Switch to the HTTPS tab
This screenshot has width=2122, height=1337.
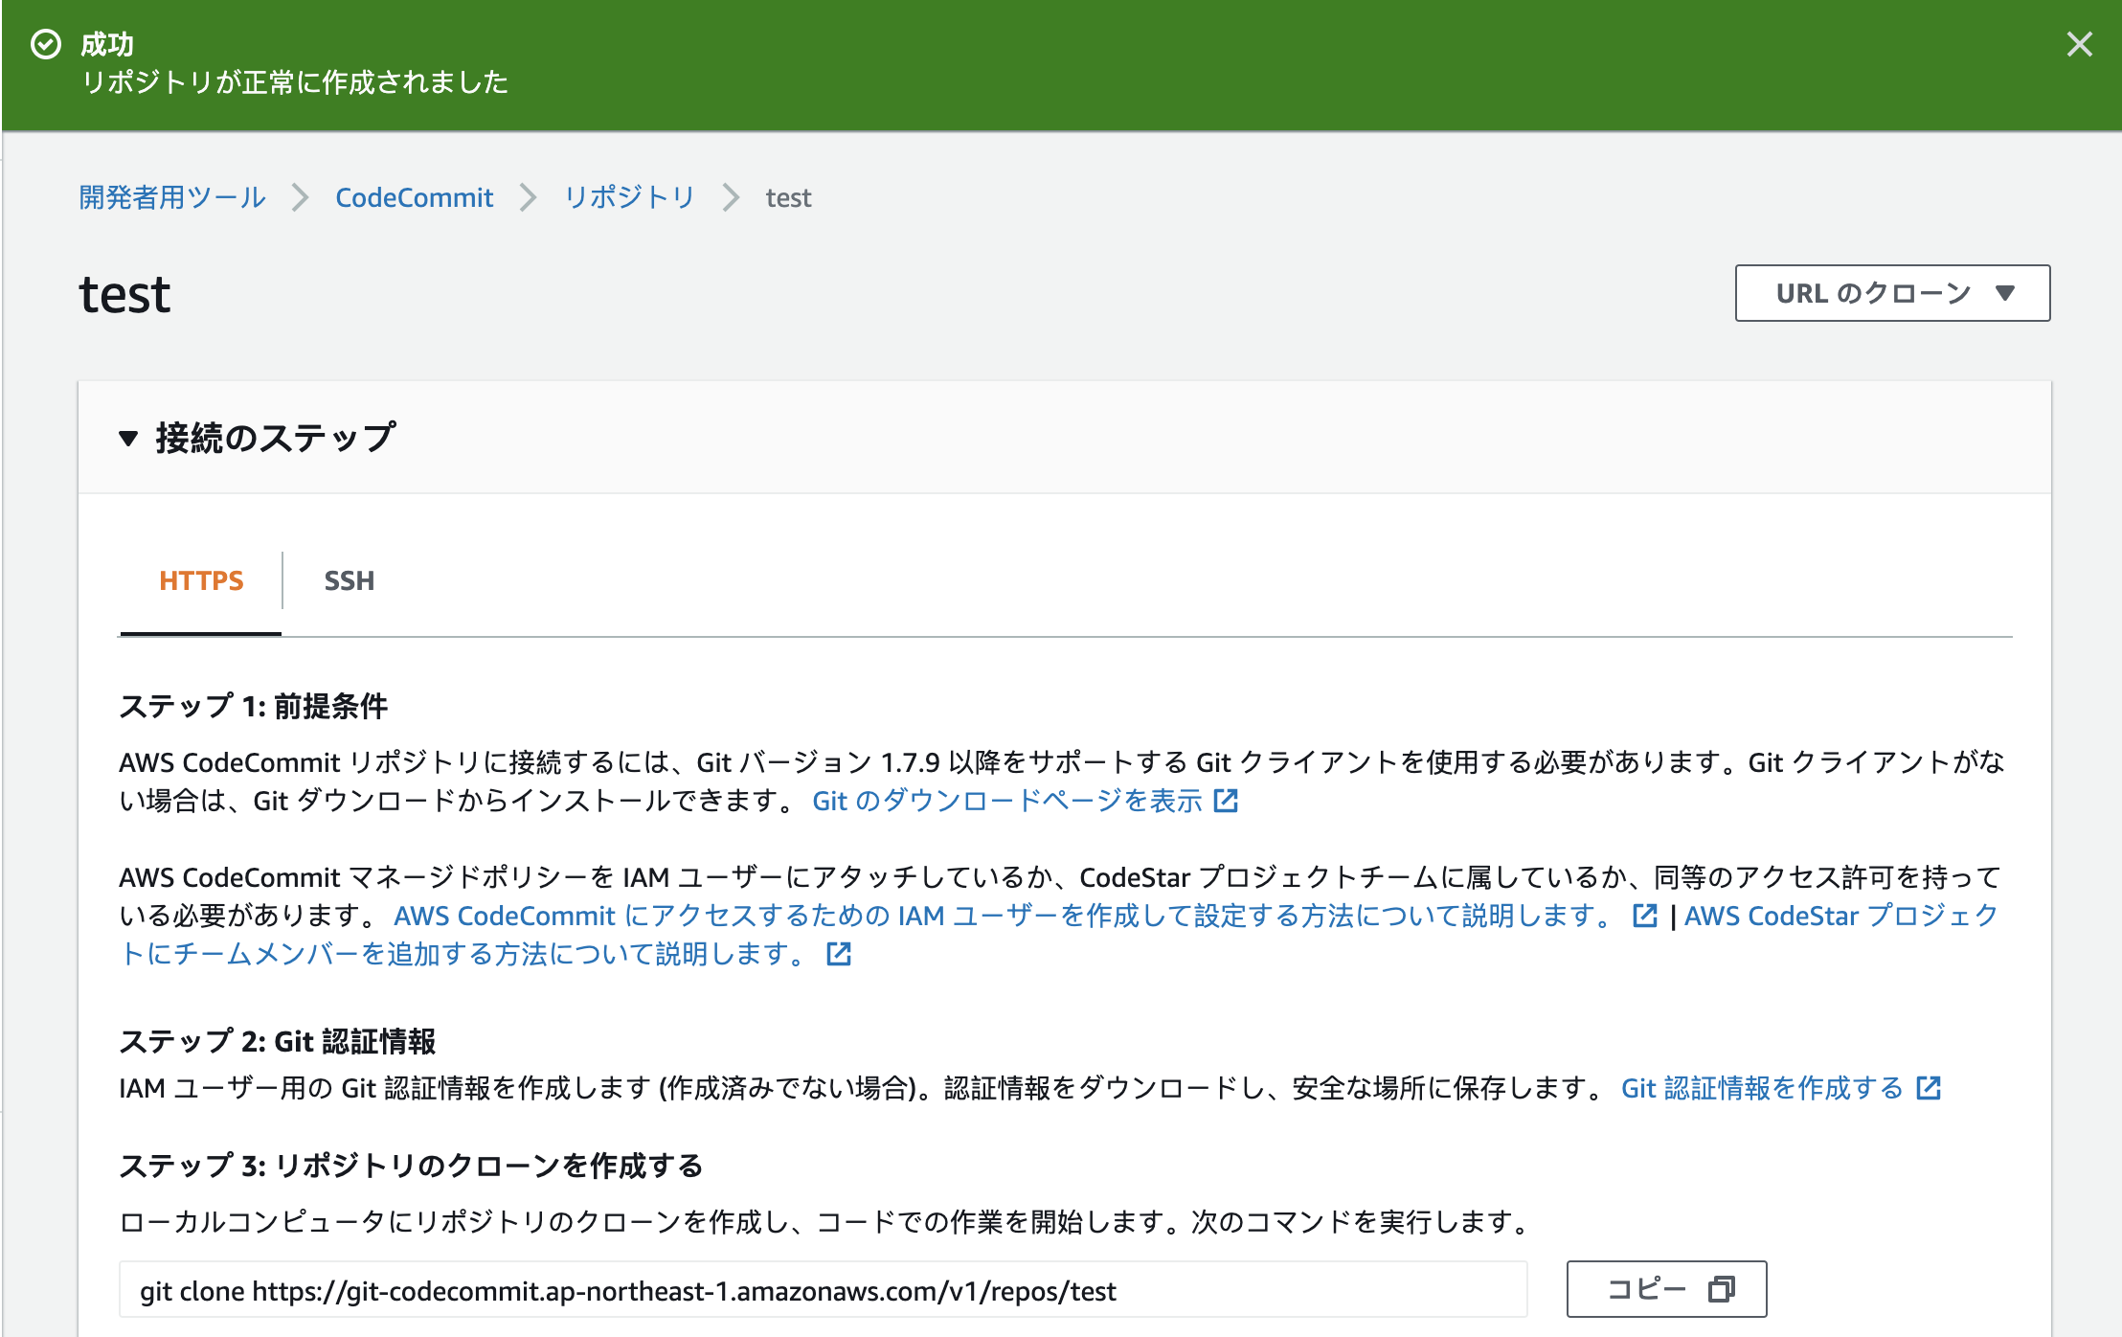(201, 580)
